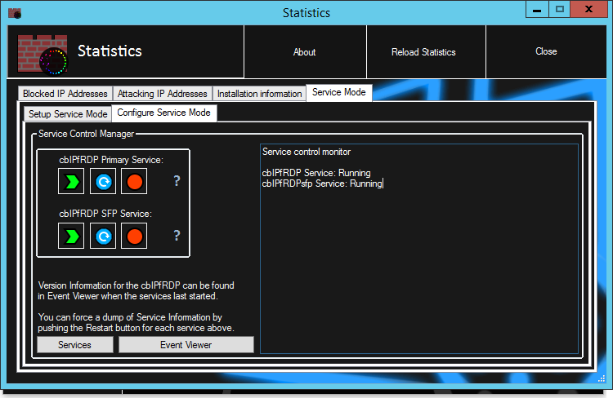Click the window resize grip at corner
The width and height of the screenshot is (613, 398).
(602, 378)
